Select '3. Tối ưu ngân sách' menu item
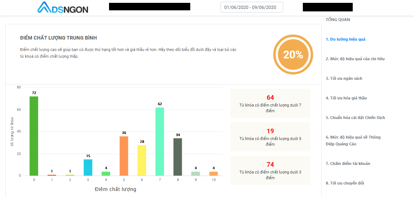 point(344,78)
